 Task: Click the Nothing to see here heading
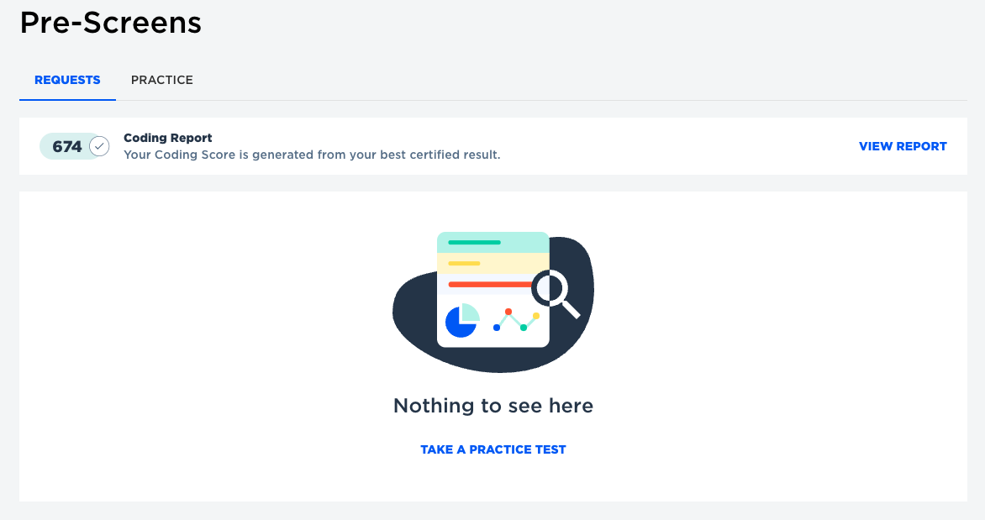pos(493,406)
